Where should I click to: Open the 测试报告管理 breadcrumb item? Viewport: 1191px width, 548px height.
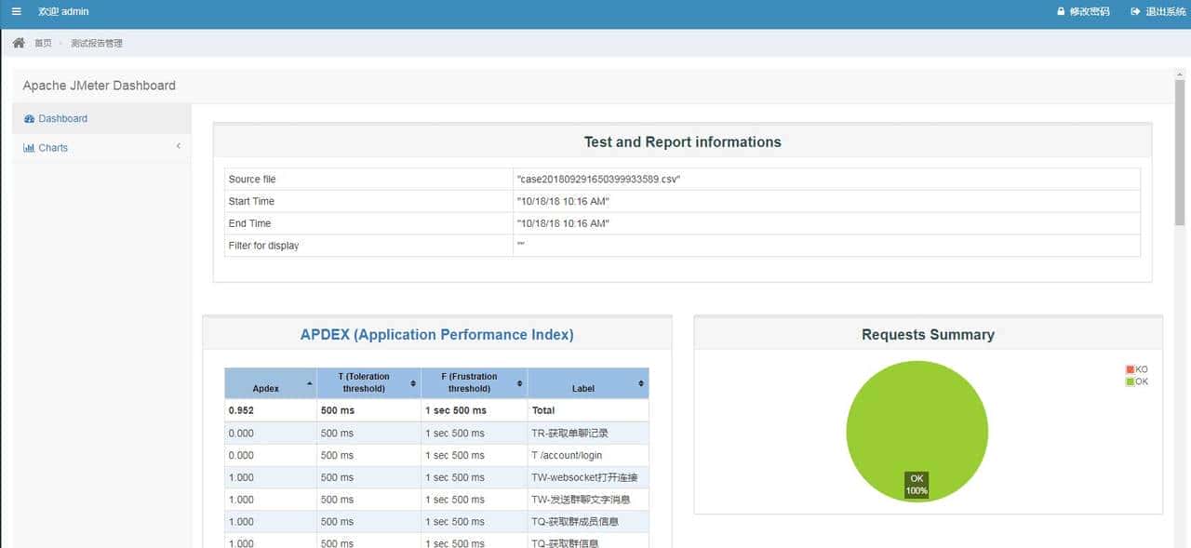pos(97,44)
